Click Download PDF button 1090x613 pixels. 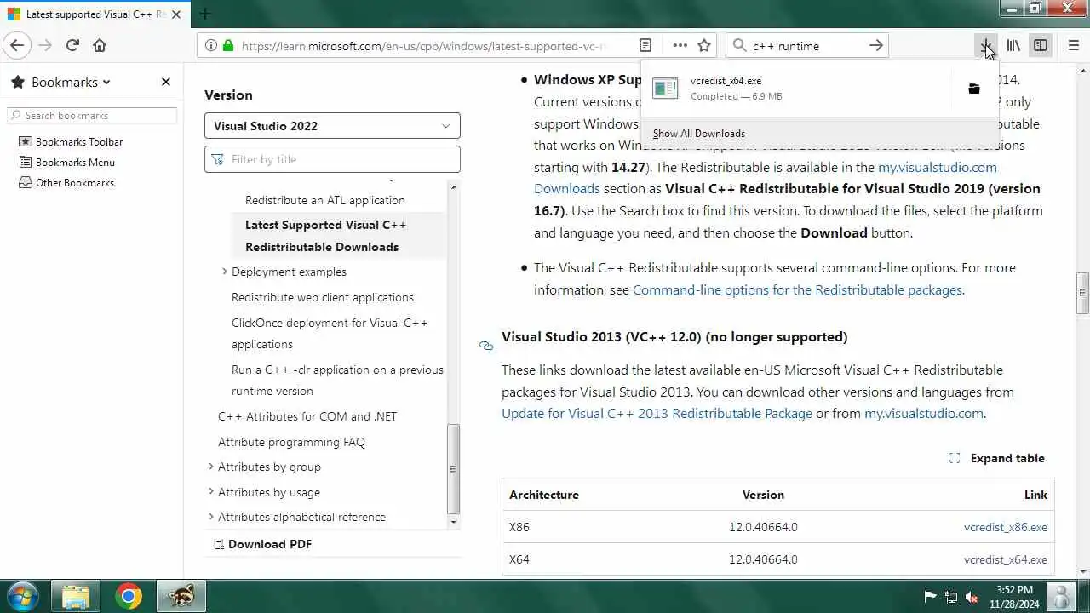[x=262, y=544]
